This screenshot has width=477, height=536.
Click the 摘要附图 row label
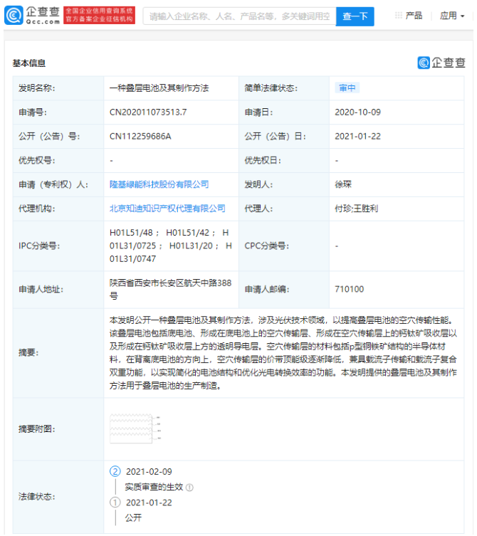pos(36,429)
